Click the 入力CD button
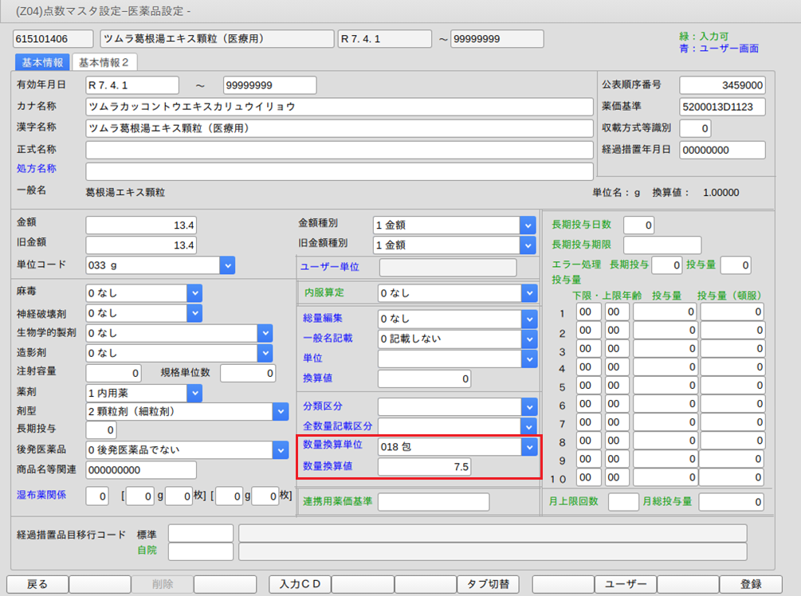 [300, 584]
